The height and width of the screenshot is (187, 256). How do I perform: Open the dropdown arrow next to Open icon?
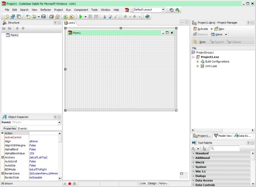[x=39, y=17]
